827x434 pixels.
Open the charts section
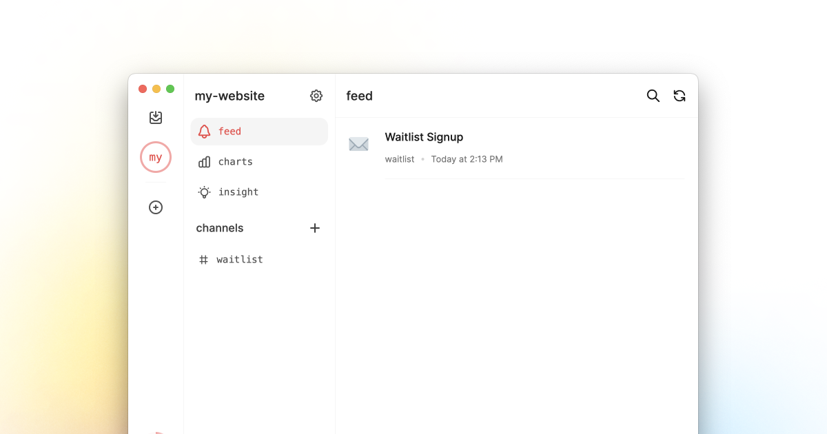235,162
